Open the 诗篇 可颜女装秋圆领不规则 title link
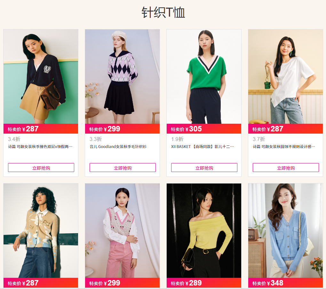The height and width of the screenshot is (289, 326). [x=284, y=147]
